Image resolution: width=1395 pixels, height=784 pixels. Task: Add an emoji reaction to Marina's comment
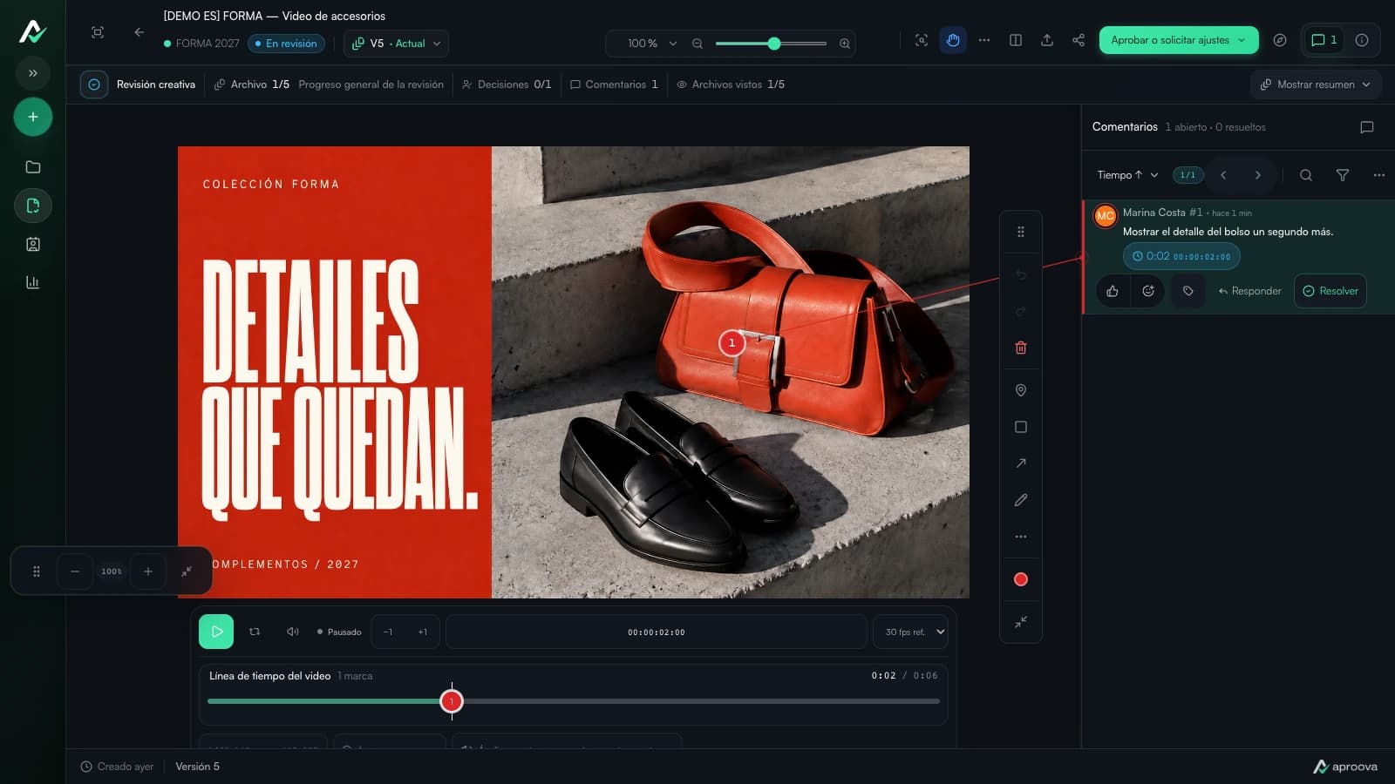[x=1148, y=291]
